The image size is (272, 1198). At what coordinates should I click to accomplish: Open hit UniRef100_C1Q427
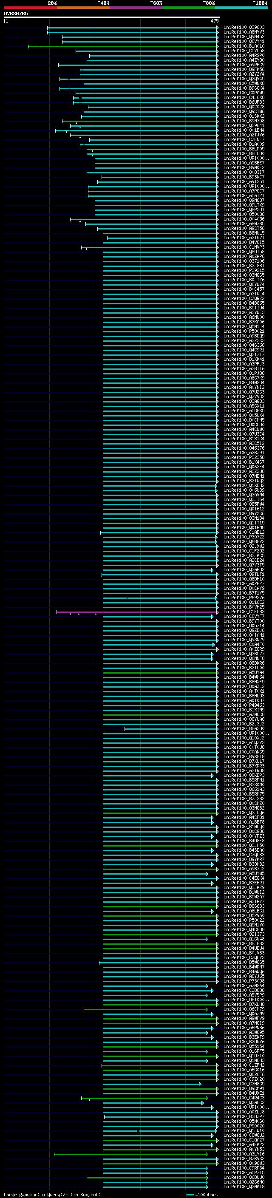pyautogui.click(x=244, y=1140)
